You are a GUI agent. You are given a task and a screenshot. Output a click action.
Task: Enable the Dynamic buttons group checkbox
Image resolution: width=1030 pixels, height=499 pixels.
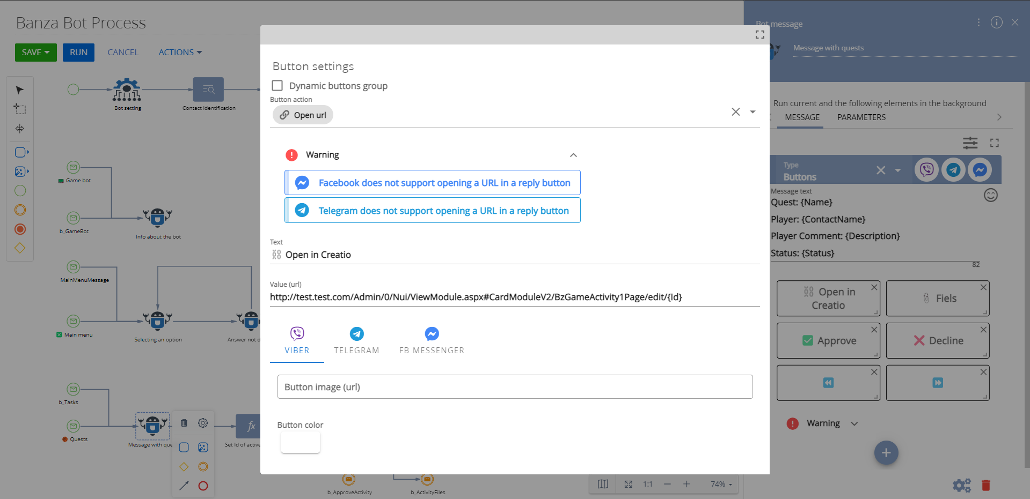(277, 86)
